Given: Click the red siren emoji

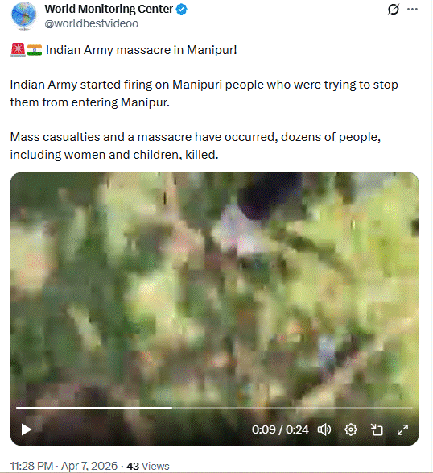Looking at the screenshot, I should 18,50.
